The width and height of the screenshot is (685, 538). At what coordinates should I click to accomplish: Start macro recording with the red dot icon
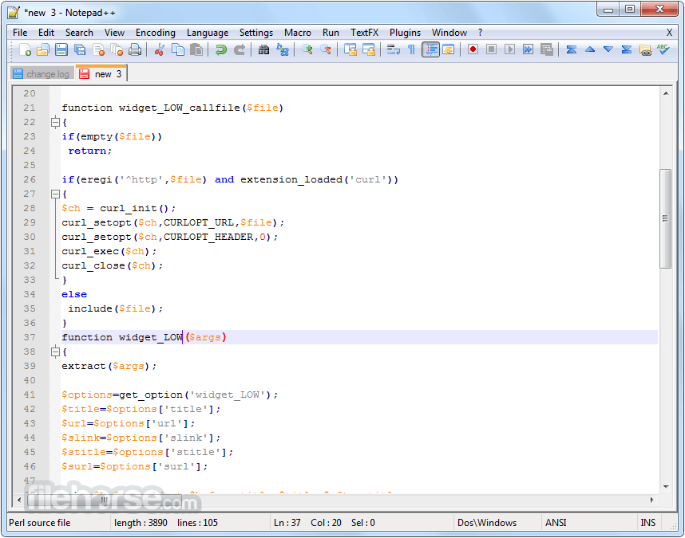point(473,49)
